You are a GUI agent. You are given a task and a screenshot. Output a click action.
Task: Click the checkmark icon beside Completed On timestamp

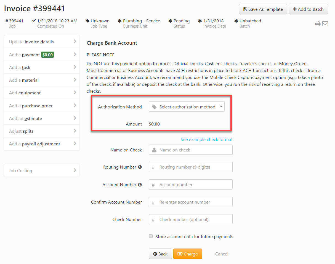(x=33, y=20)
